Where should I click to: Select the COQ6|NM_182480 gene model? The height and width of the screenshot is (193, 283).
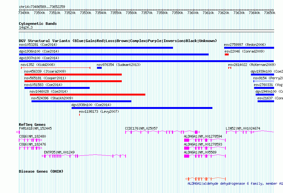(31, 140)
